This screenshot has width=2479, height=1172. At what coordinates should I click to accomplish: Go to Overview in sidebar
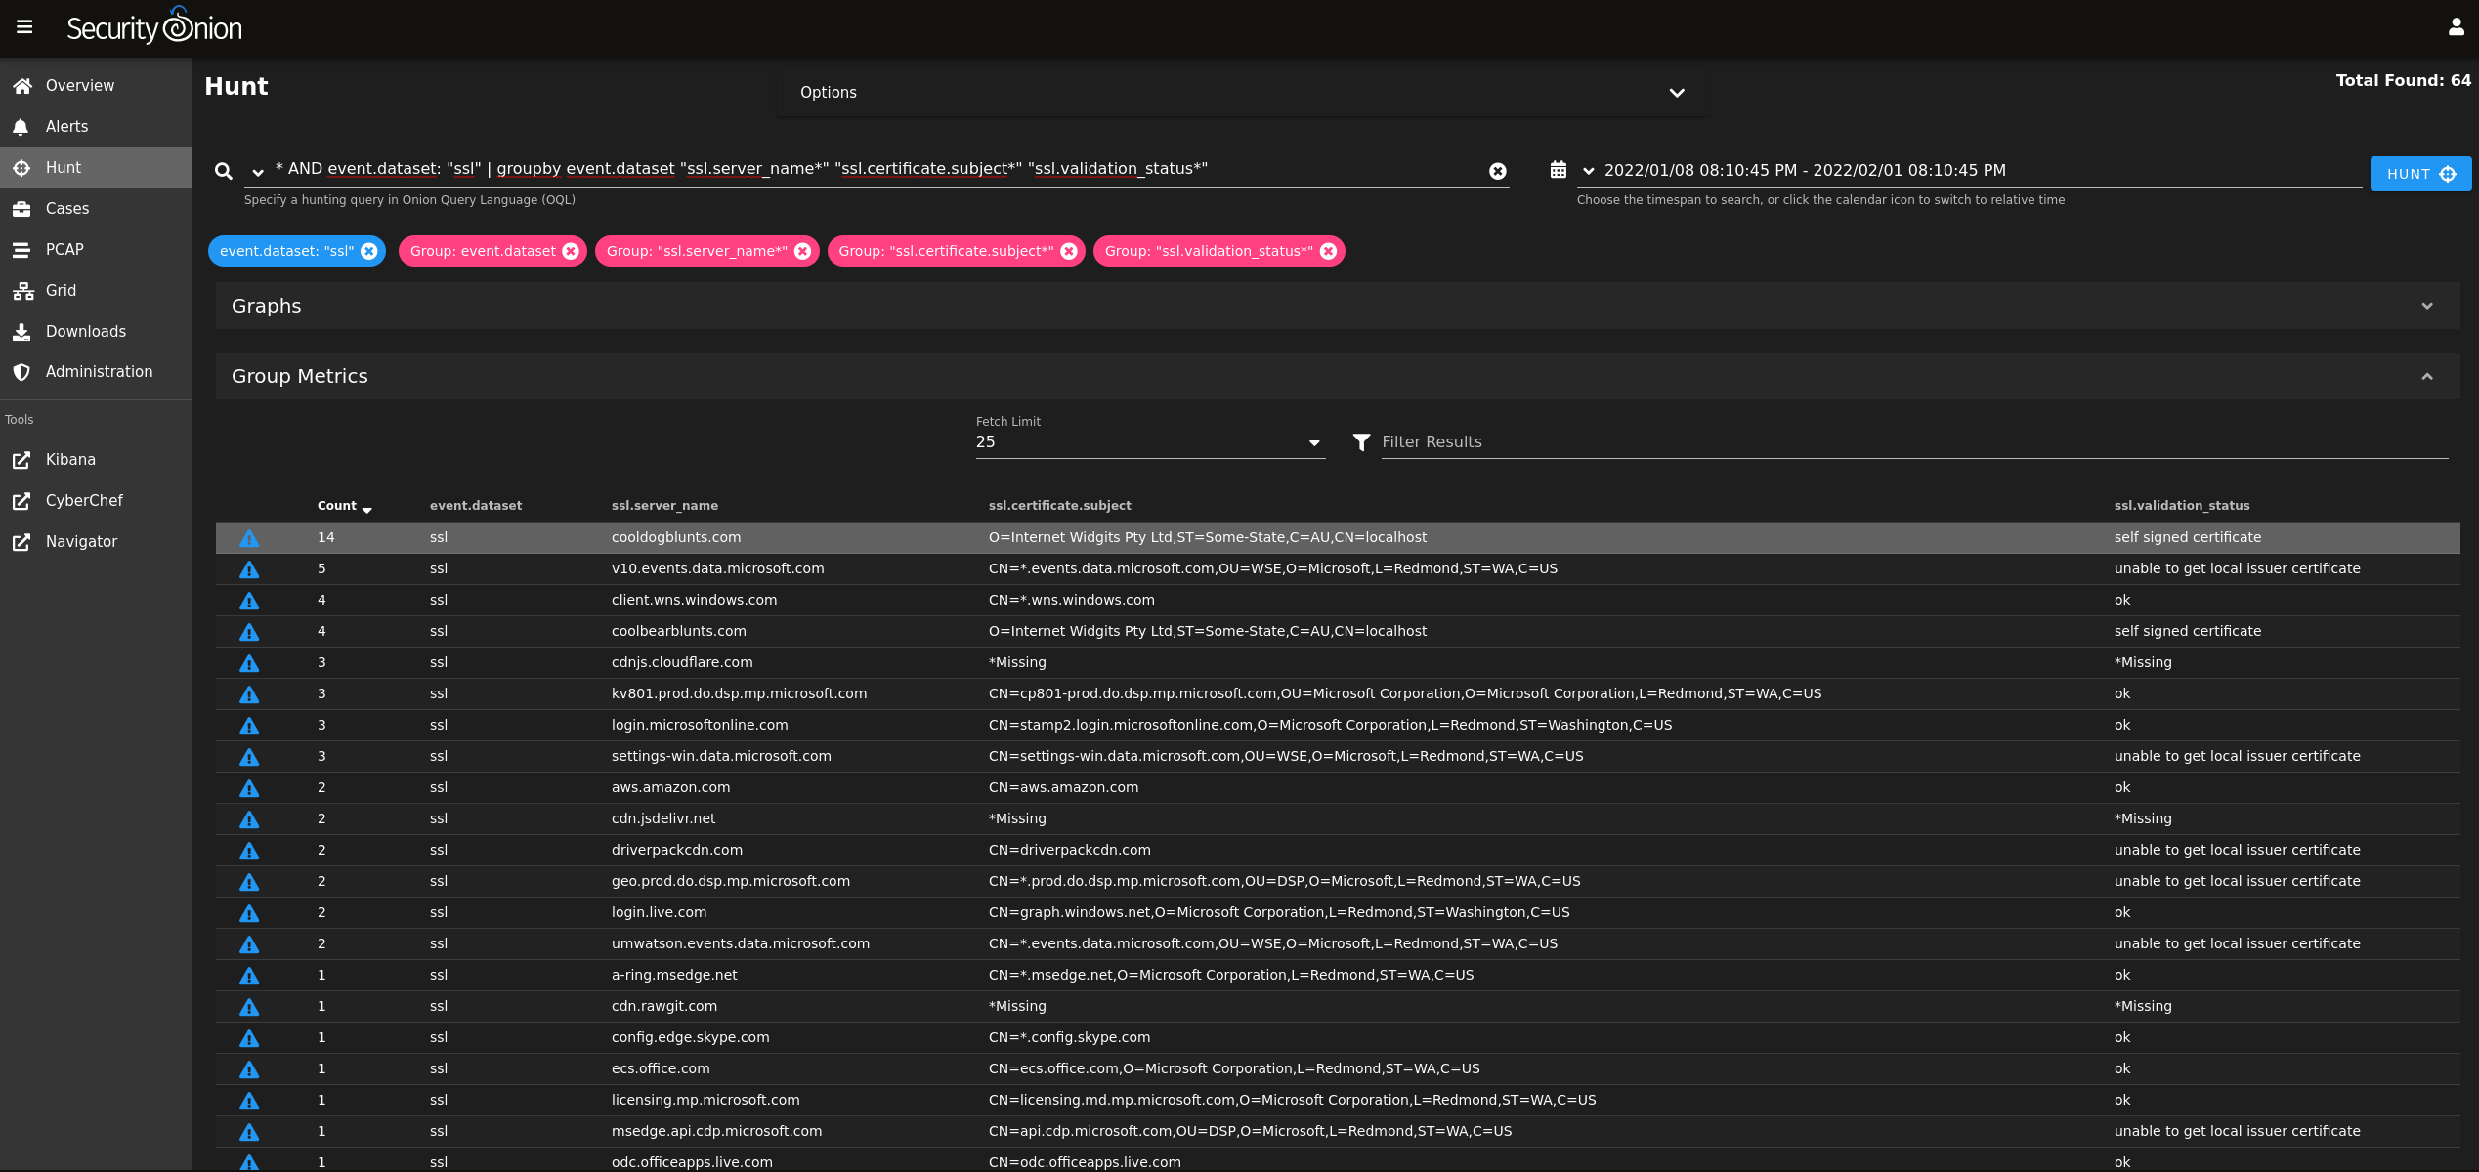pos(96,86)
